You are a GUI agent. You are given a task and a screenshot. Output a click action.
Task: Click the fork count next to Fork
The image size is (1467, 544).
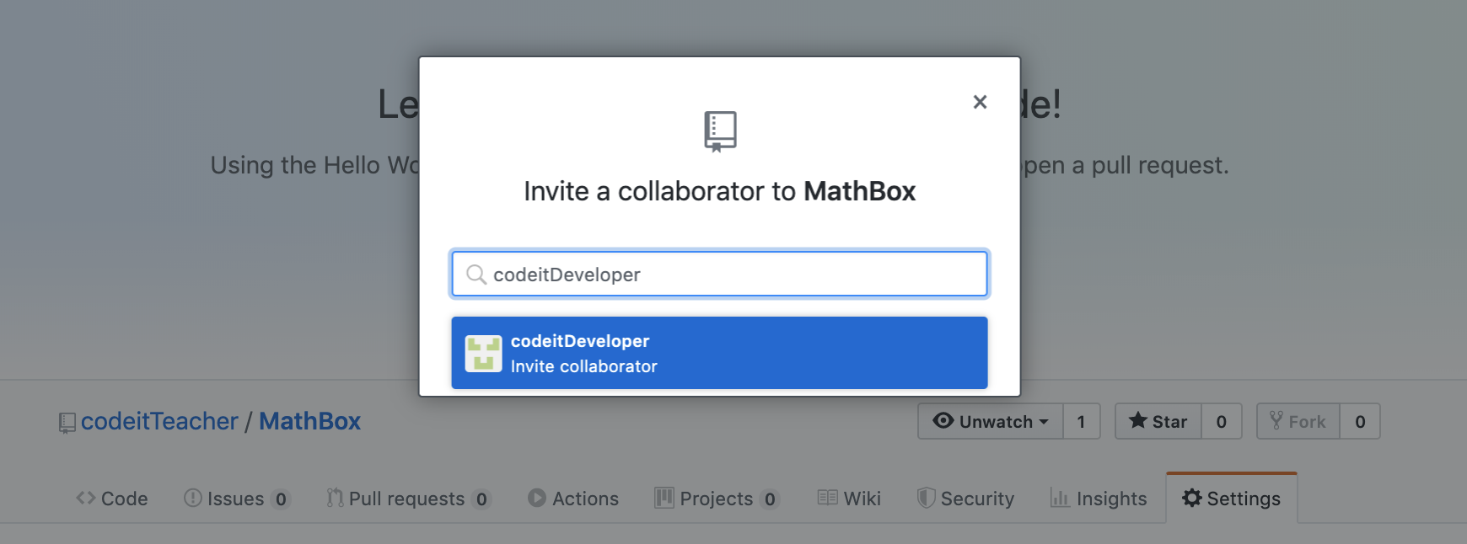[1360, 421]
